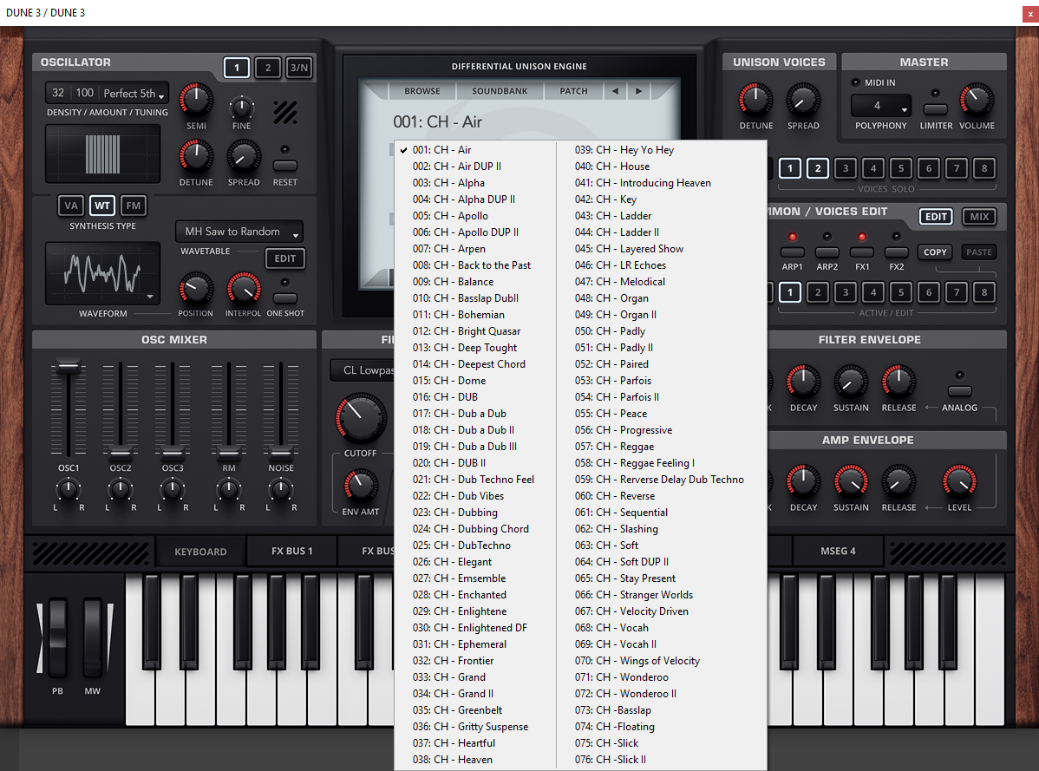Click the BROWSE button

pyautogui.click(x=422, y=91)
